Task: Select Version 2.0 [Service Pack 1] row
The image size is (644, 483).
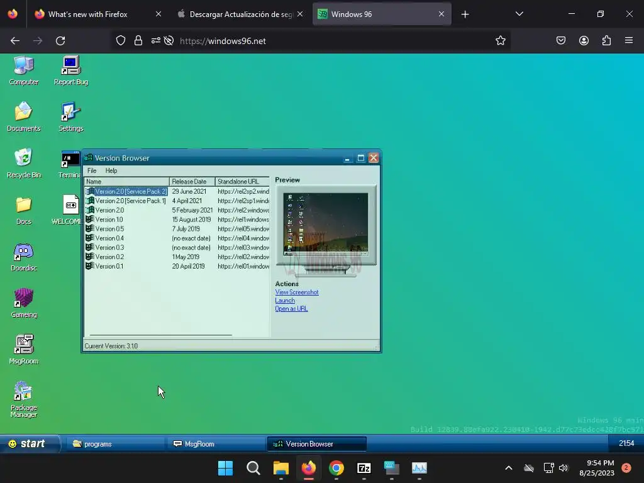Action: (177, 201)
